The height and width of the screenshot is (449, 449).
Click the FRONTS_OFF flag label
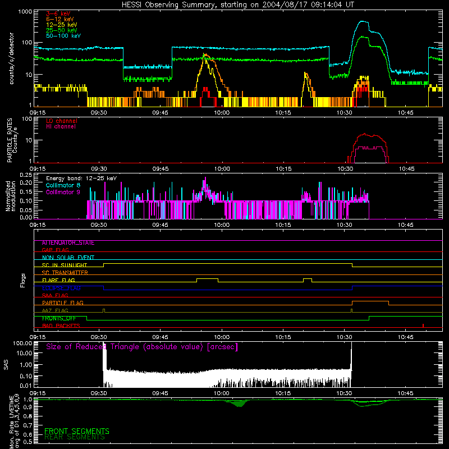coord(59,318)
